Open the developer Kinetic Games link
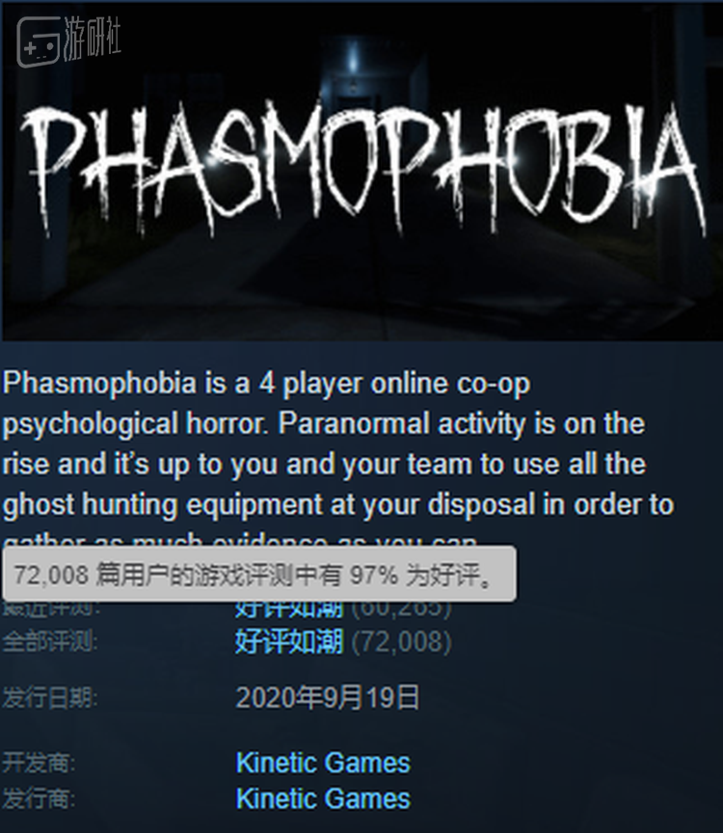 [323, 763]
